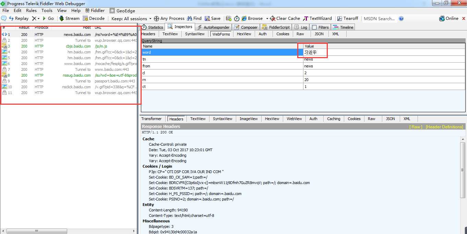Screen dimensions: 467x234
Task: Switch to the Statistics tab
Action: click(x=153, y=27)
